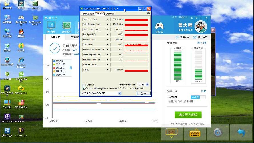Toggle the high temperature alarm switch
Image resolution: width=254 pixels, height=143 pixels.
tap(198, 97)
